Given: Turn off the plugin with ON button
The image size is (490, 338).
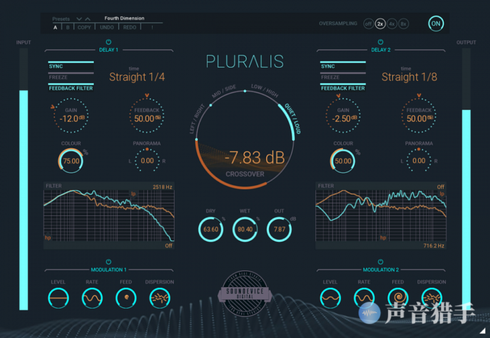Looking at the screenshot, I should [x=436, y=24].
